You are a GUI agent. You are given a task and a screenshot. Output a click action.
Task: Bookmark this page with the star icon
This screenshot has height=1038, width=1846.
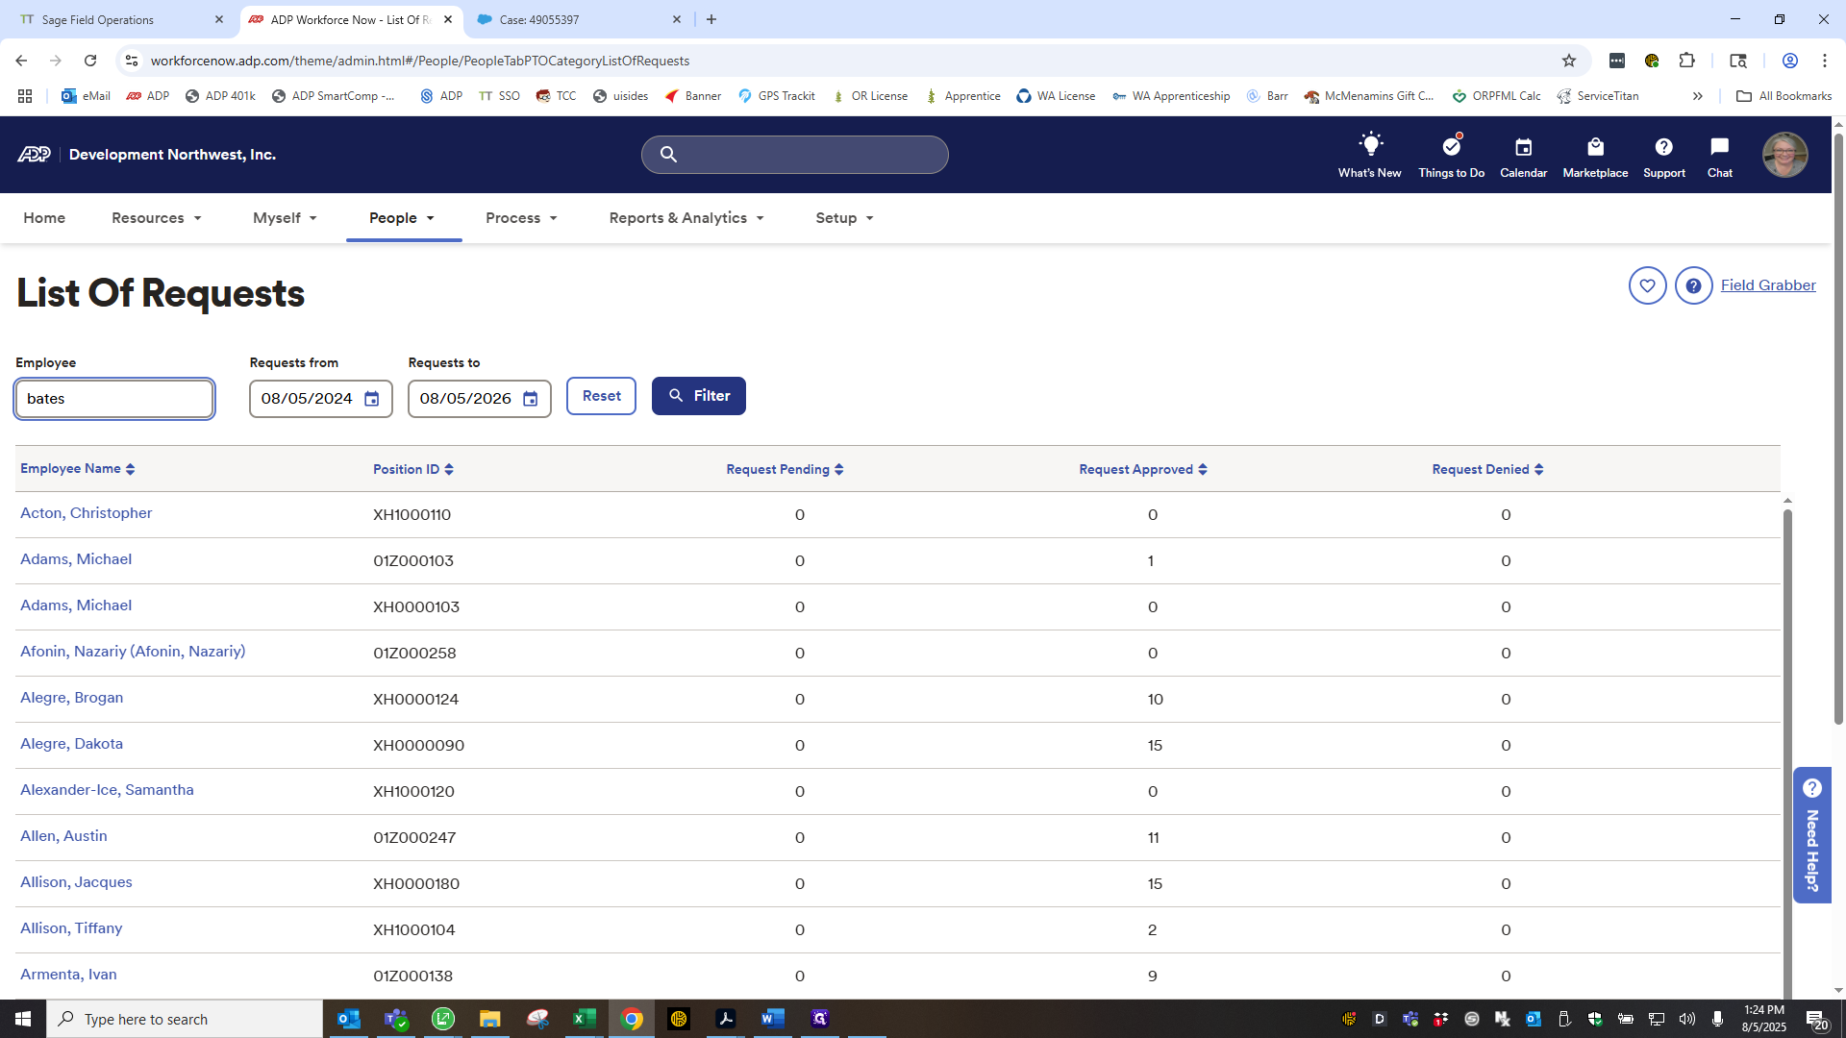[1569, 61]
